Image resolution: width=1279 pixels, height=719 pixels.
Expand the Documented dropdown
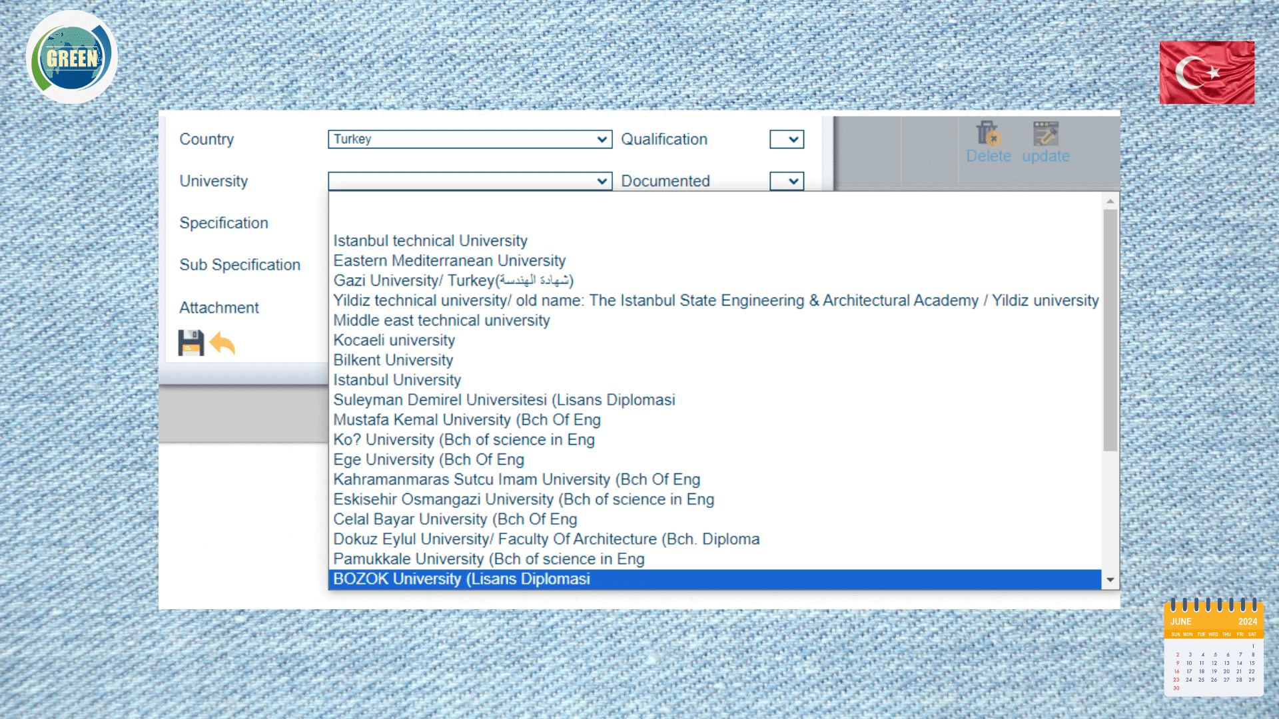[x=787, y=181]
